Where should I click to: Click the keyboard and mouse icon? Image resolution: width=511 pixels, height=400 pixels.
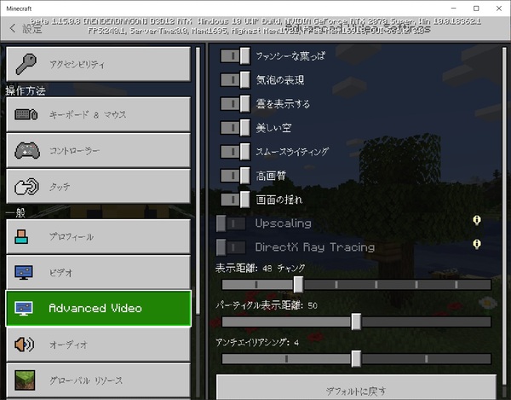pos(26,114)
